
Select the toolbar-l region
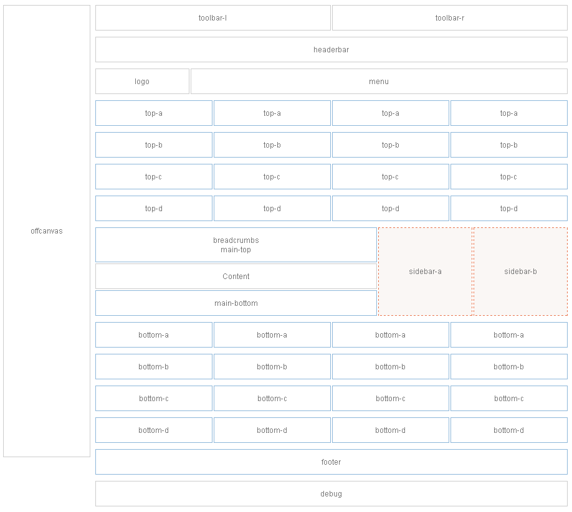click(212, 18)
